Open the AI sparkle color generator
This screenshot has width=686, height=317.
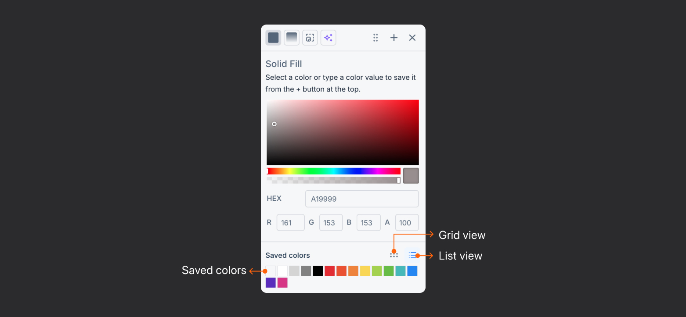(329, 38)
